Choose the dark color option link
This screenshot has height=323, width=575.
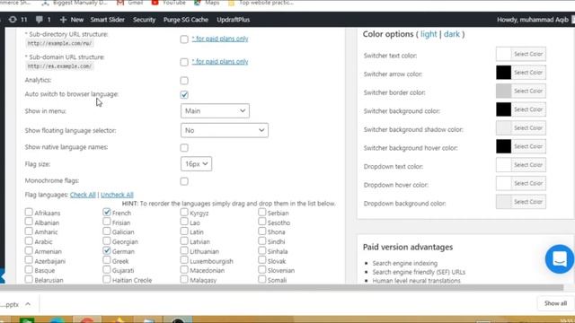coord(451,34)
